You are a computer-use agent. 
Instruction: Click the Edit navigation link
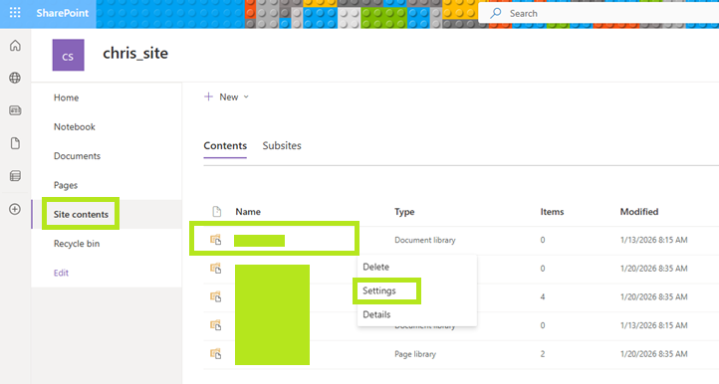[61, 273]
